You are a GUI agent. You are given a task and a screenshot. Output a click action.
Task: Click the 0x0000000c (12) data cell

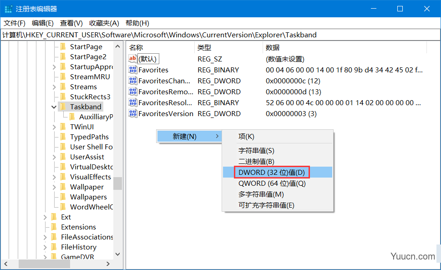click(x=293, y=81)
